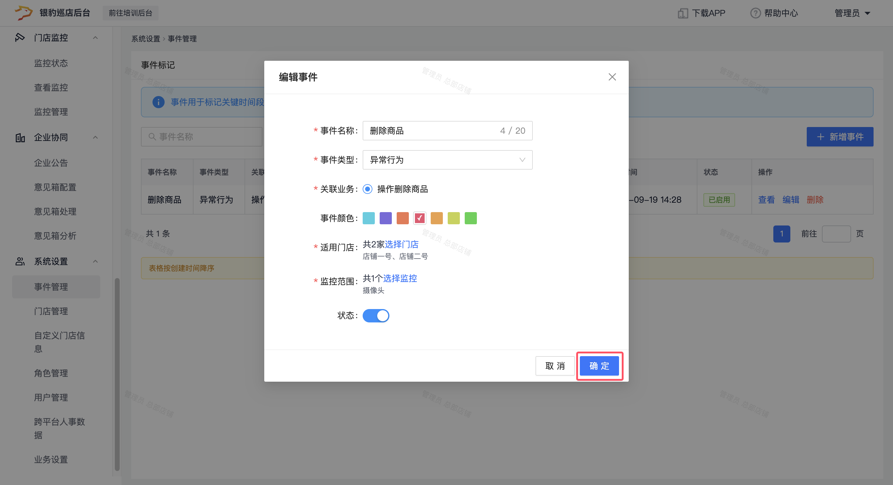Click the 确定 confirm button
This screenshot has height=485, width=893.
599,366
